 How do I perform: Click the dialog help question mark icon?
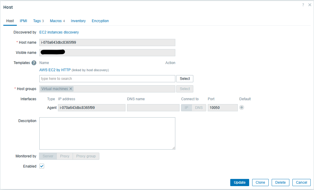click(303, 5)
